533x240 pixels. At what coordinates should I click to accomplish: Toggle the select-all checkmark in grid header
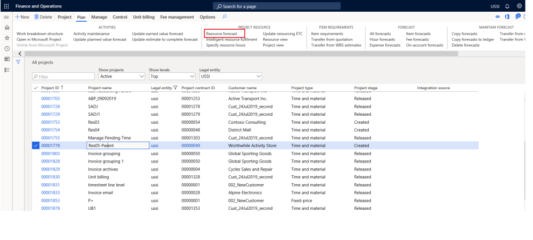coord(36,88)
